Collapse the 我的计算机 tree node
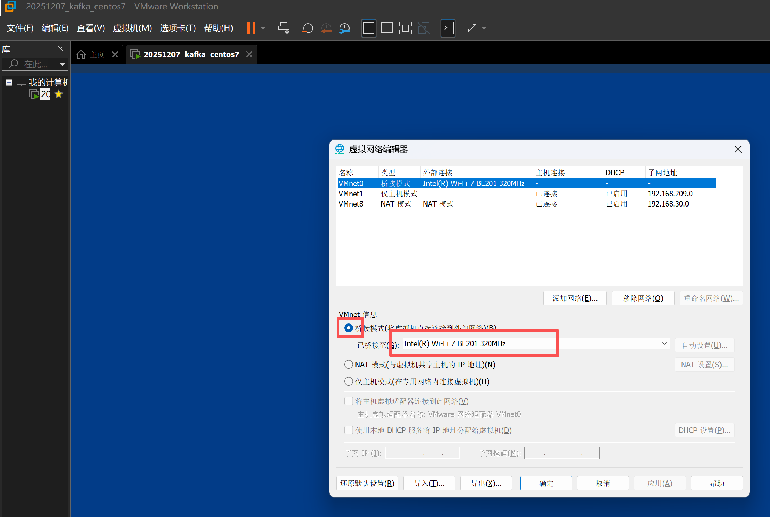Screen dimensions: 770x517 [9, 83]
